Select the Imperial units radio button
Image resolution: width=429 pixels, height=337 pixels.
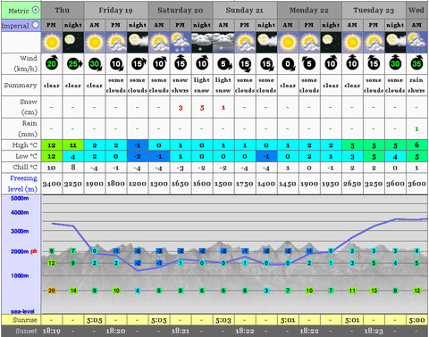pos(36,25)
